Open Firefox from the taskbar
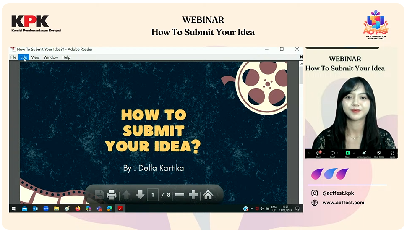This screenshot has height=232, width=407. pyautogui.click(x=78, y=209)
